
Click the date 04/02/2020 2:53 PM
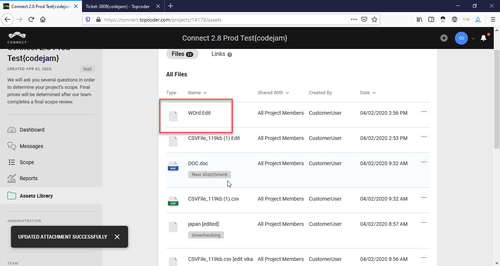(384, 138)
